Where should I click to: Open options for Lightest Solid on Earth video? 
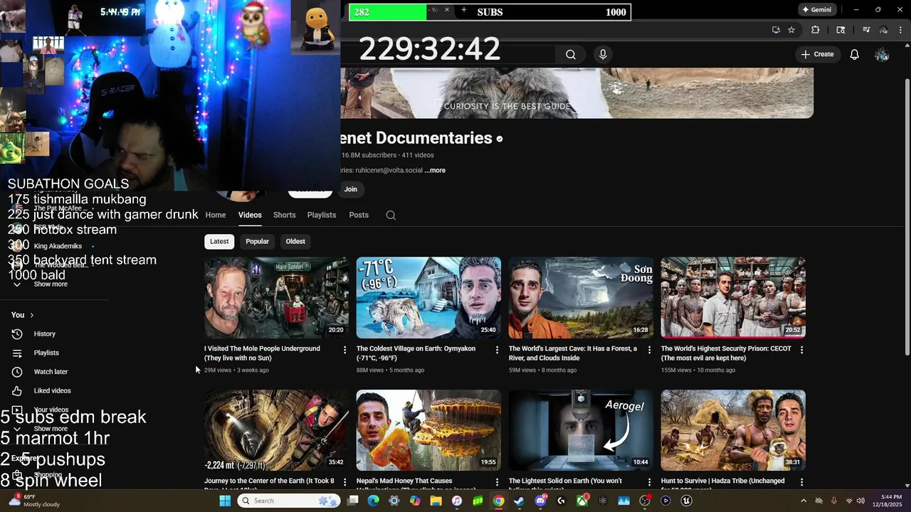(650, 482)
